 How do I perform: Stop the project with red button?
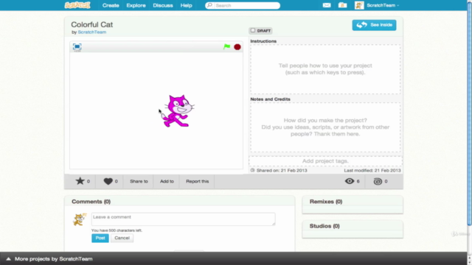click(x=237, y=47)
